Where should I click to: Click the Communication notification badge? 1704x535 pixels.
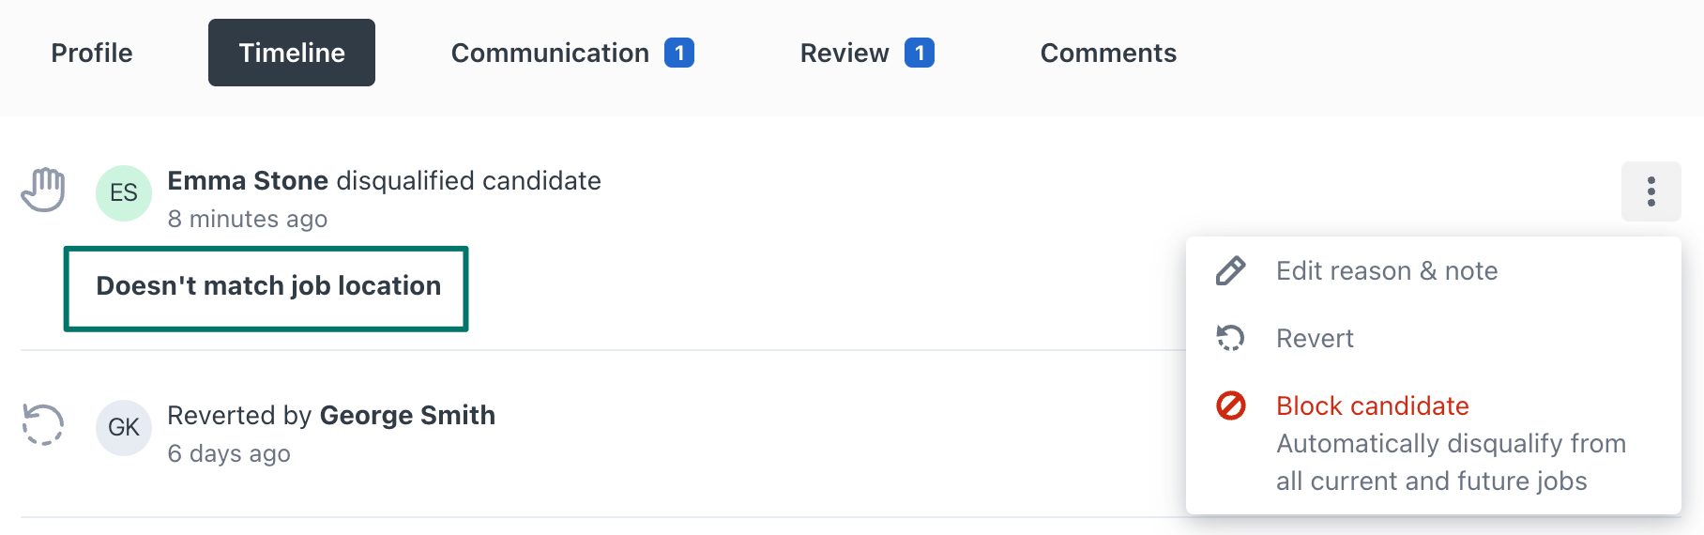tap(679, 53)
